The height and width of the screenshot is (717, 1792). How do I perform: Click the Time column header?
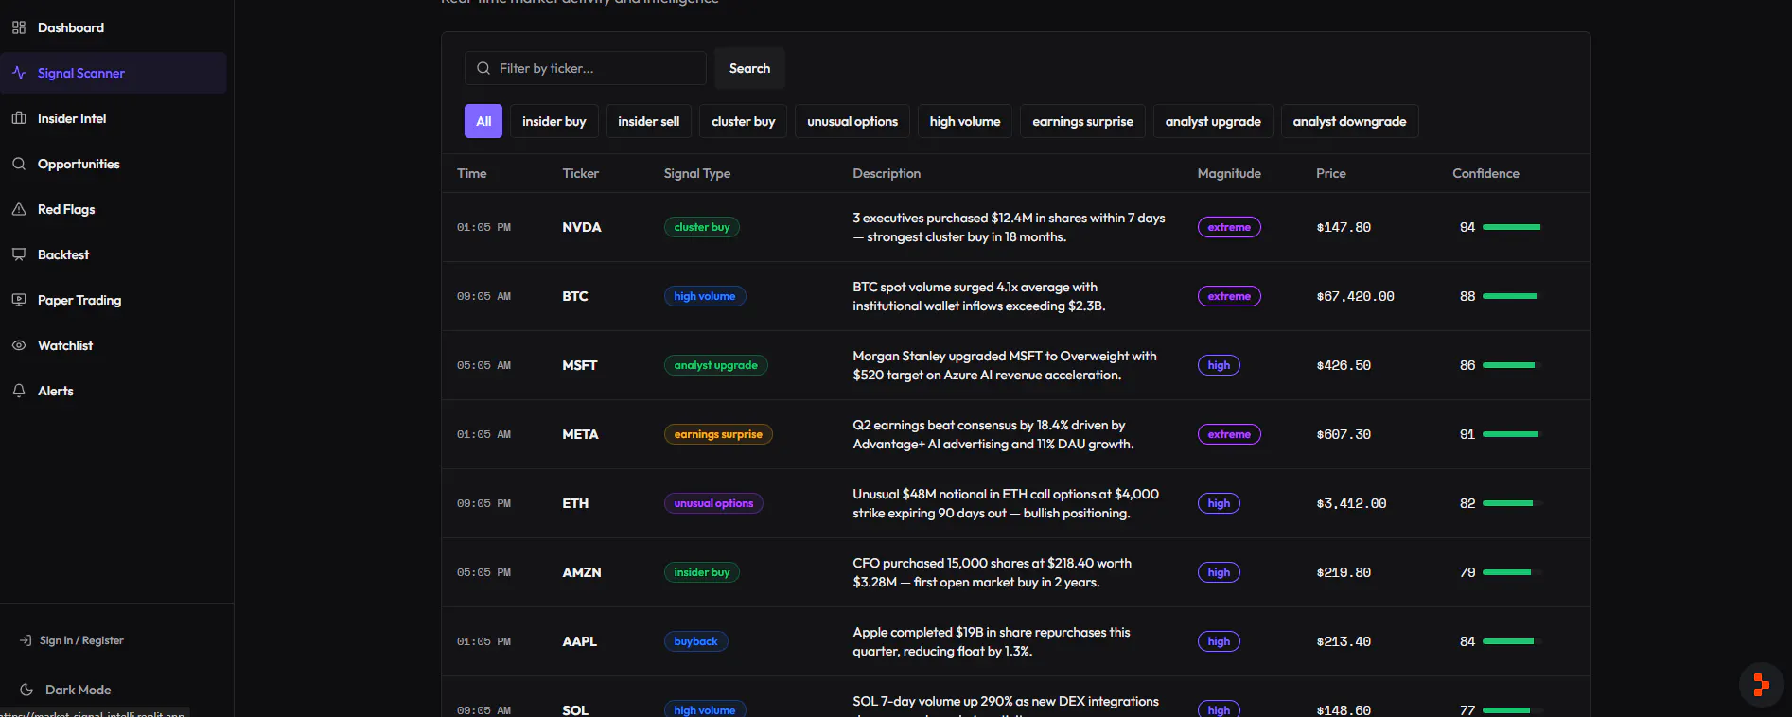(472, 173)
